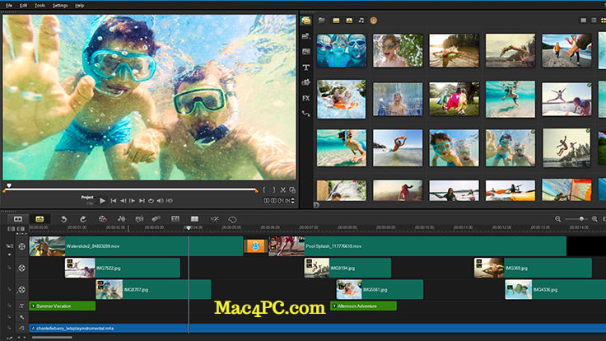Image resolution: width=606 pixels, height=341 pixels.
Task: Split clip with the scissors icon
Action: (283, 189)
